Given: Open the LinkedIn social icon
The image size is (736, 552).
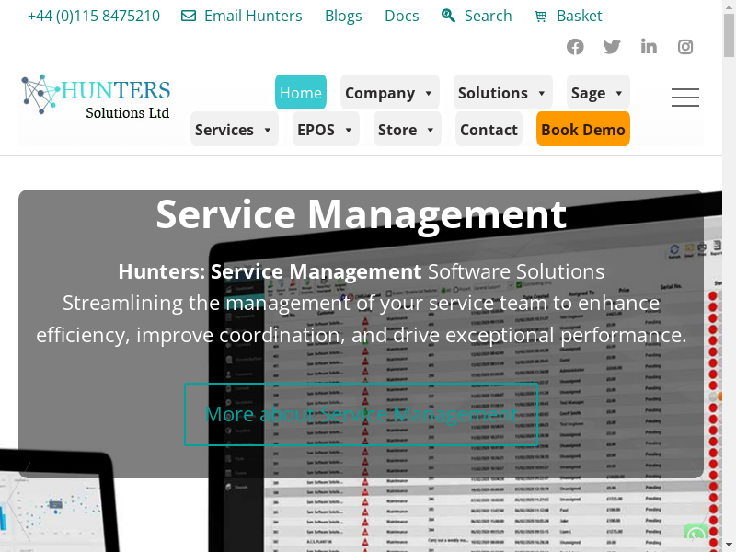Looking at the screenshot, I should coord(649,47).
